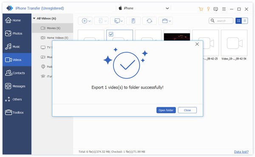Click the refresh icon in toolbar

point(150,21)
